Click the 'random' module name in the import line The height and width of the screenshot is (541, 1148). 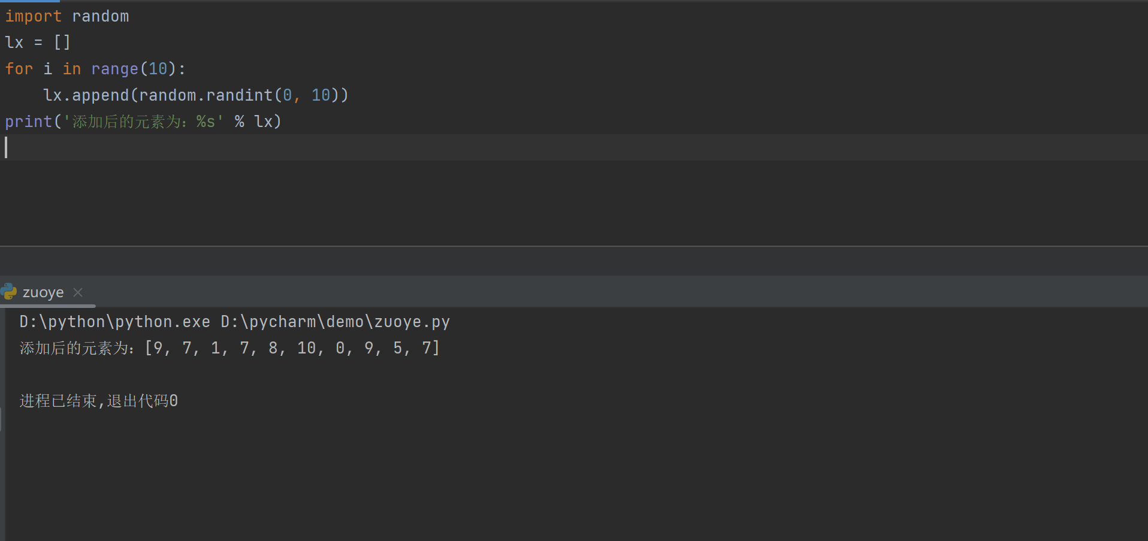tap(100, 16)
